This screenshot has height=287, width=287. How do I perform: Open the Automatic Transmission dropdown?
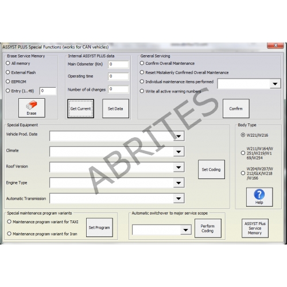click(x=179, y=199)
